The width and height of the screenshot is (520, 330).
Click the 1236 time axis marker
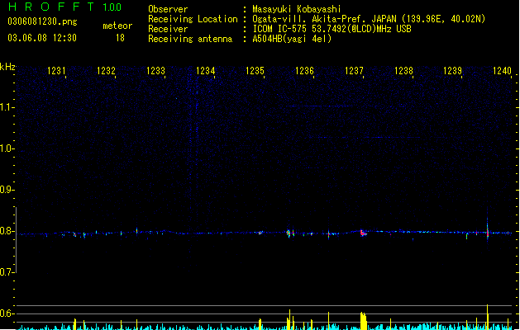304,71
